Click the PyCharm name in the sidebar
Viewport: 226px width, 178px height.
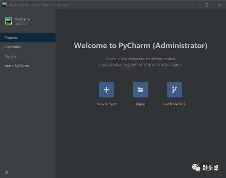22,19
